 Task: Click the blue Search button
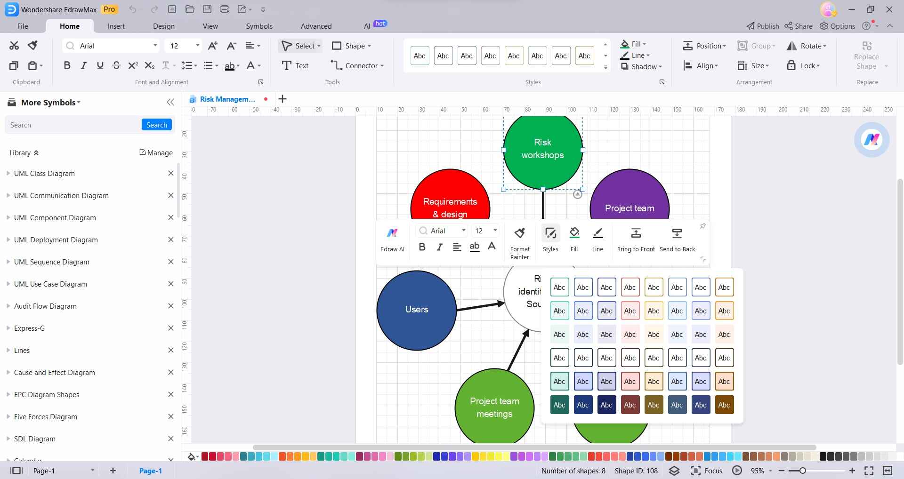pos(157,125)
